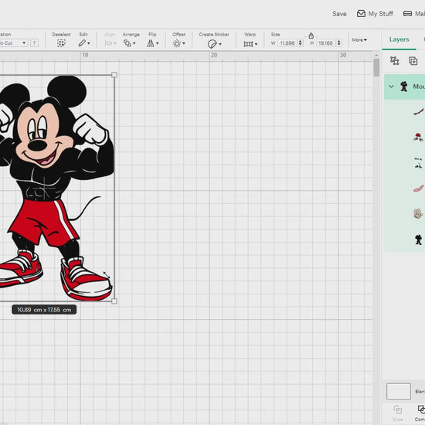Select the pink tongue layer thumbnail
This screenshot has width=425, height=425.
click(418, 188)
